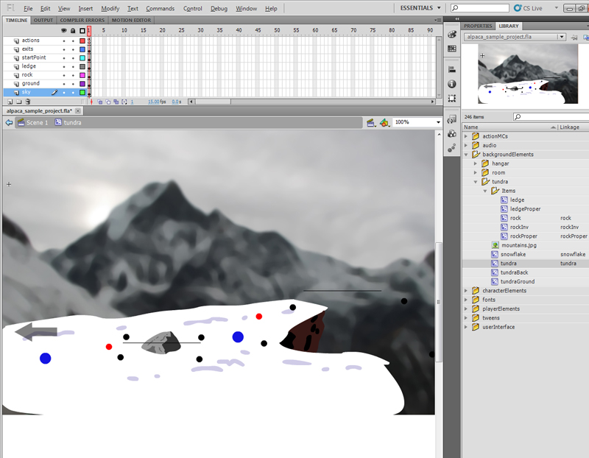The height and width of the screenshot is (458, 589).
Task: Collapse the backgroundElements library folder
Action: coord(466,155)
